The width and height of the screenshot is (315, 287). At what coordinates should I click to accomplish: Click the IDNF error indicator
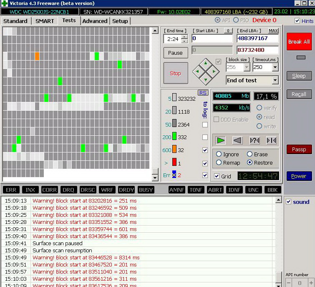234,190
